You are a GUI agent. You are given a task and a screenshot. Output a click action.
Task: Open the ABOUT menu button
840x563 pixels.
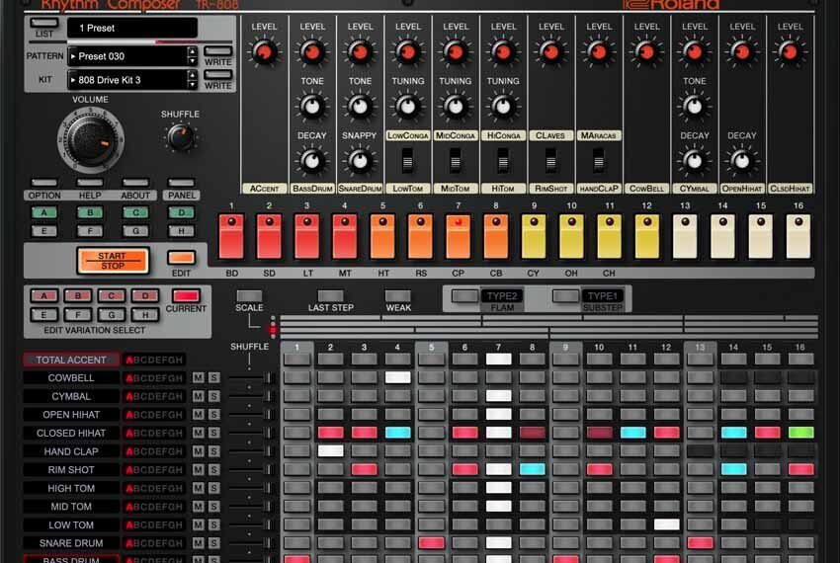click(x=135, y=183)
